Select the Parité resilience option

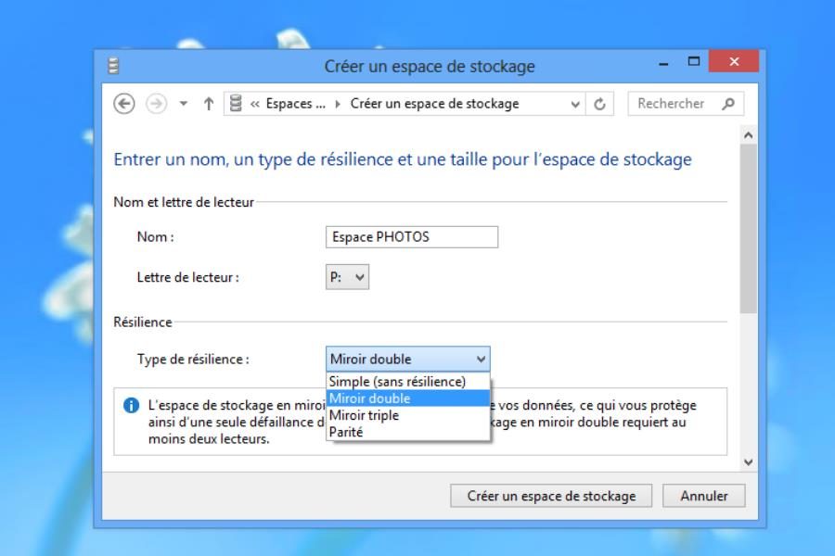pos(346,432)
